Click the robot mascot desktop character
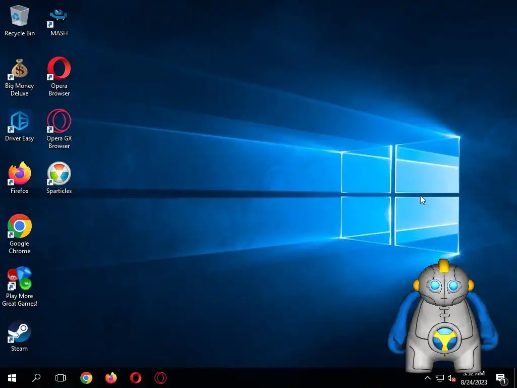This screenshot has width=517, height=388. tap(443, 317)
